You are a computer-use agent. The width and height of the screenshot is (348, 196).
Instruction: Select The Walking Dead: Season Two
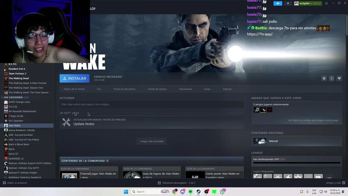26,88
